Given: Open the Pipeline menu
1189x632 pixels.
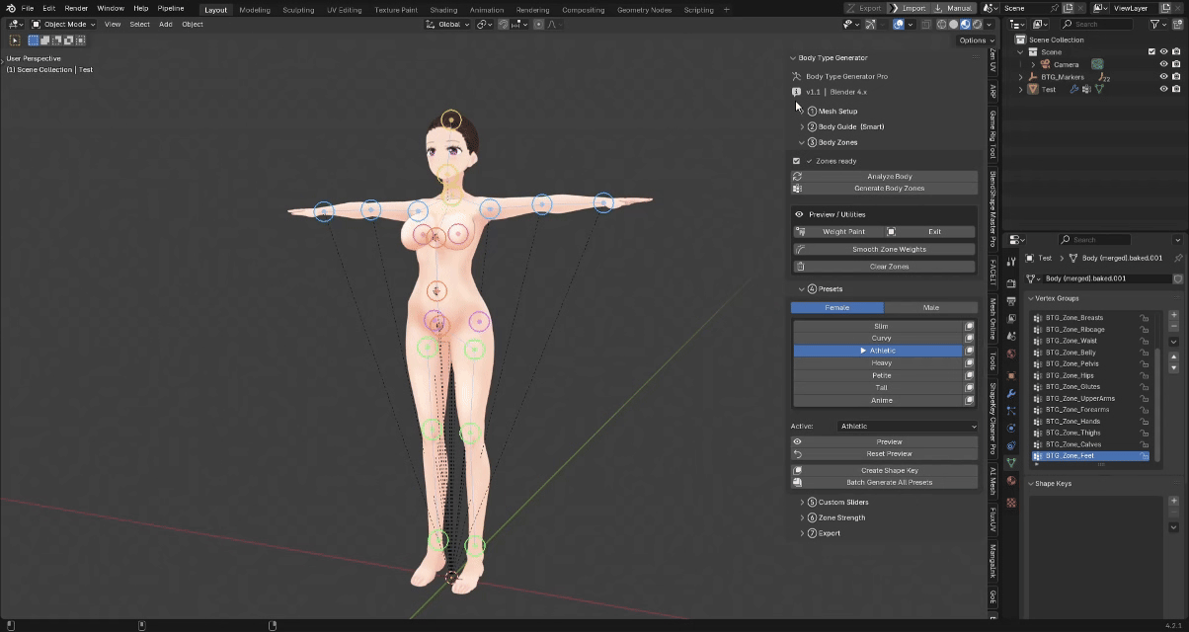Looking at the screenshot, I should click(x=171, y=9).
